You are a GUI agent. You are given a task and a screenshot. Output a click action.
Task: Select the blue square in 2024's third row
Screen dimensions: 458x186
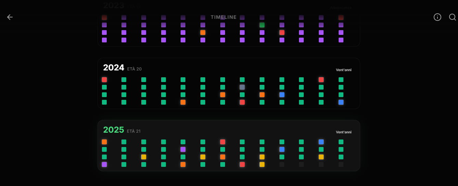tap(282, 95)
